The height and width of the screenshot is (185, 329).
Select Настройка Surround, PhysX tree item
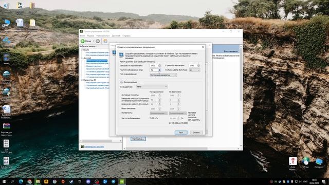pos(98,88)
